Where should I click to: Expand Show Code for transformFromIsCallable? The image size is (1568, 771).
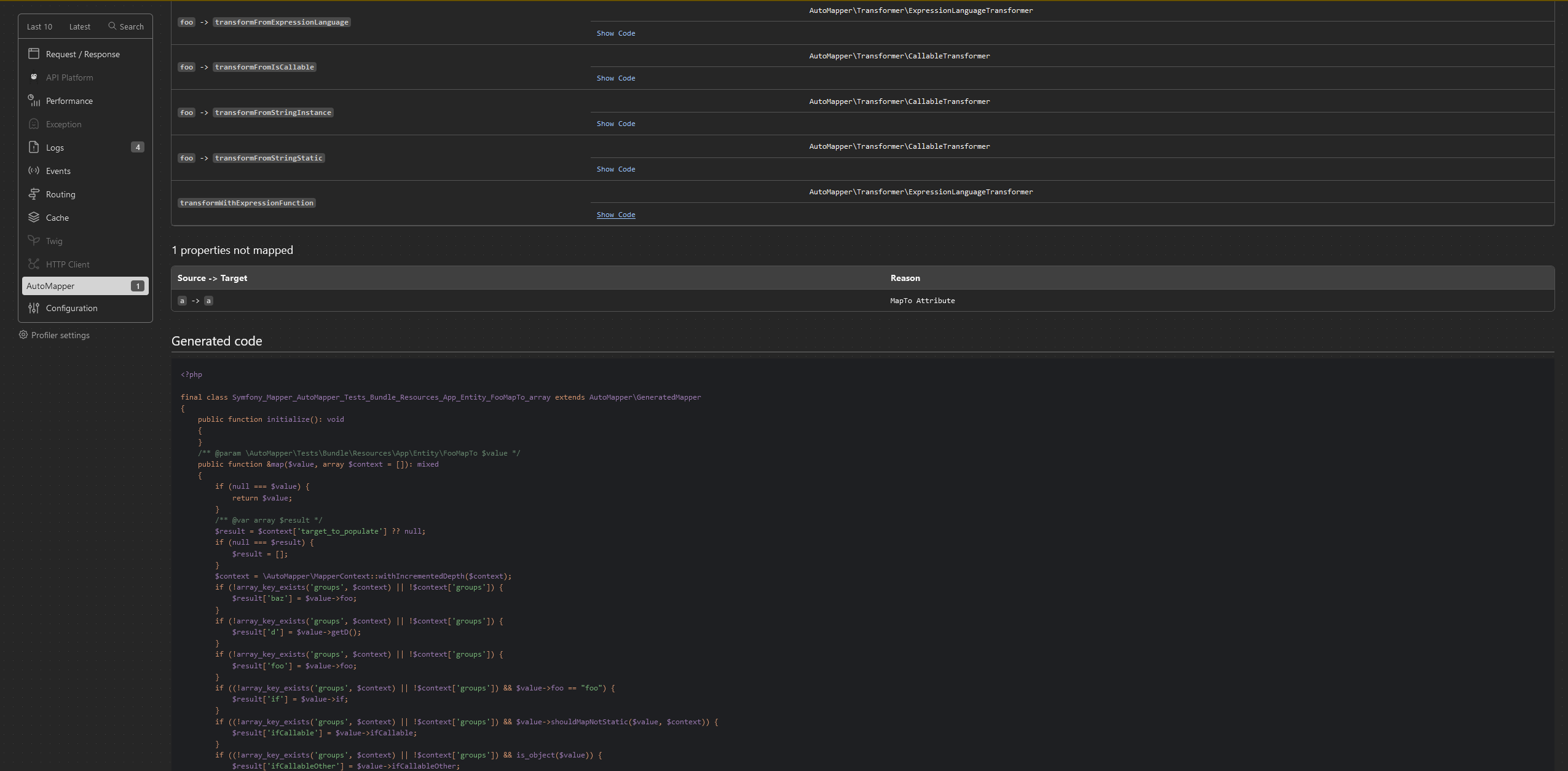(615, 78)
